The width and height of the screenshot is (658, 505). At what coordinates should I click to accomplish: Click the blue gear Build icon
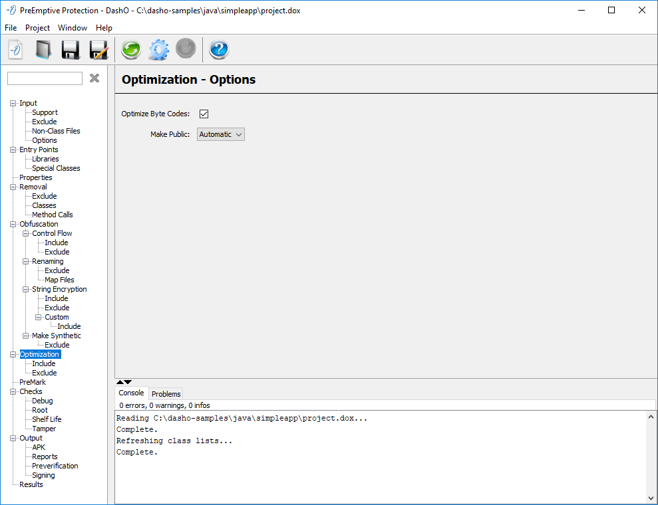click(x=158, y=50)
